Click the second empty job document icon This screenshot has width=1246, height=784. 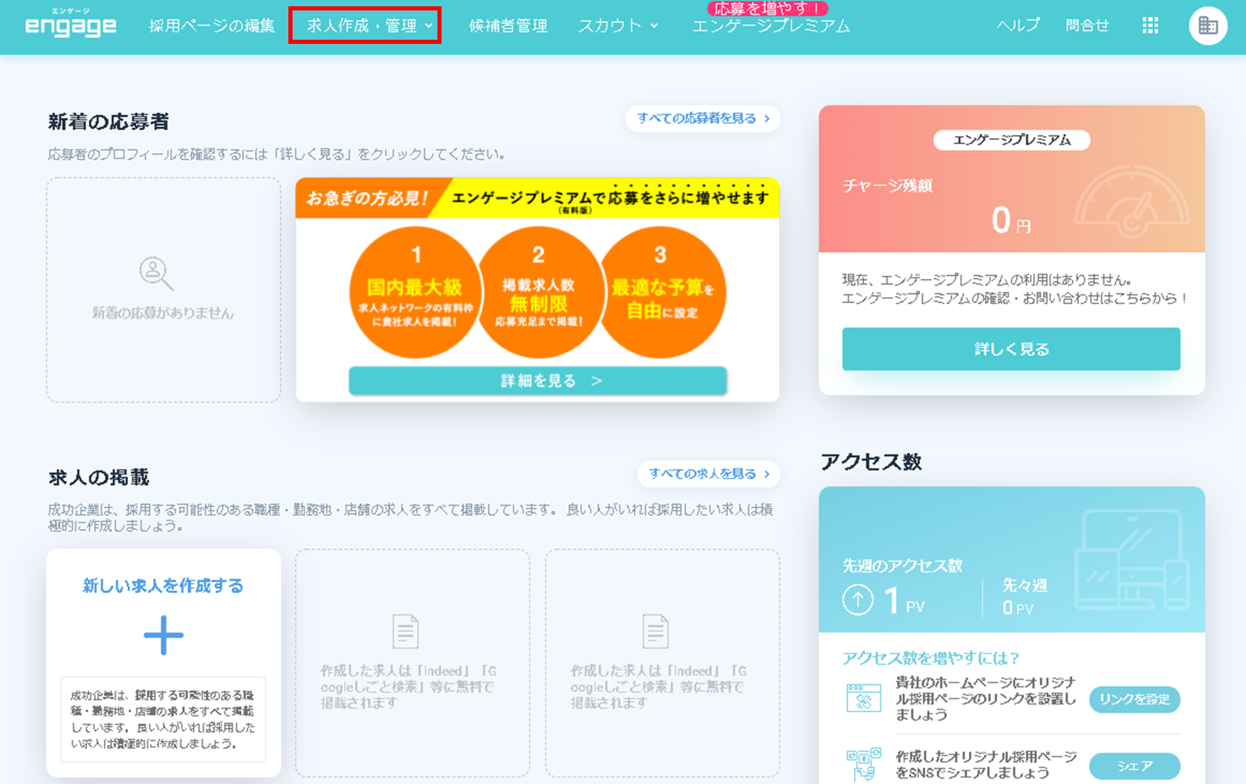coord(655,631)
